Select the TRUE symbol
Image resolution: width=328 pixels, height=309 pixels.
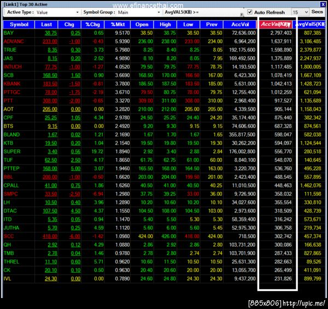(x=10, y=50)
